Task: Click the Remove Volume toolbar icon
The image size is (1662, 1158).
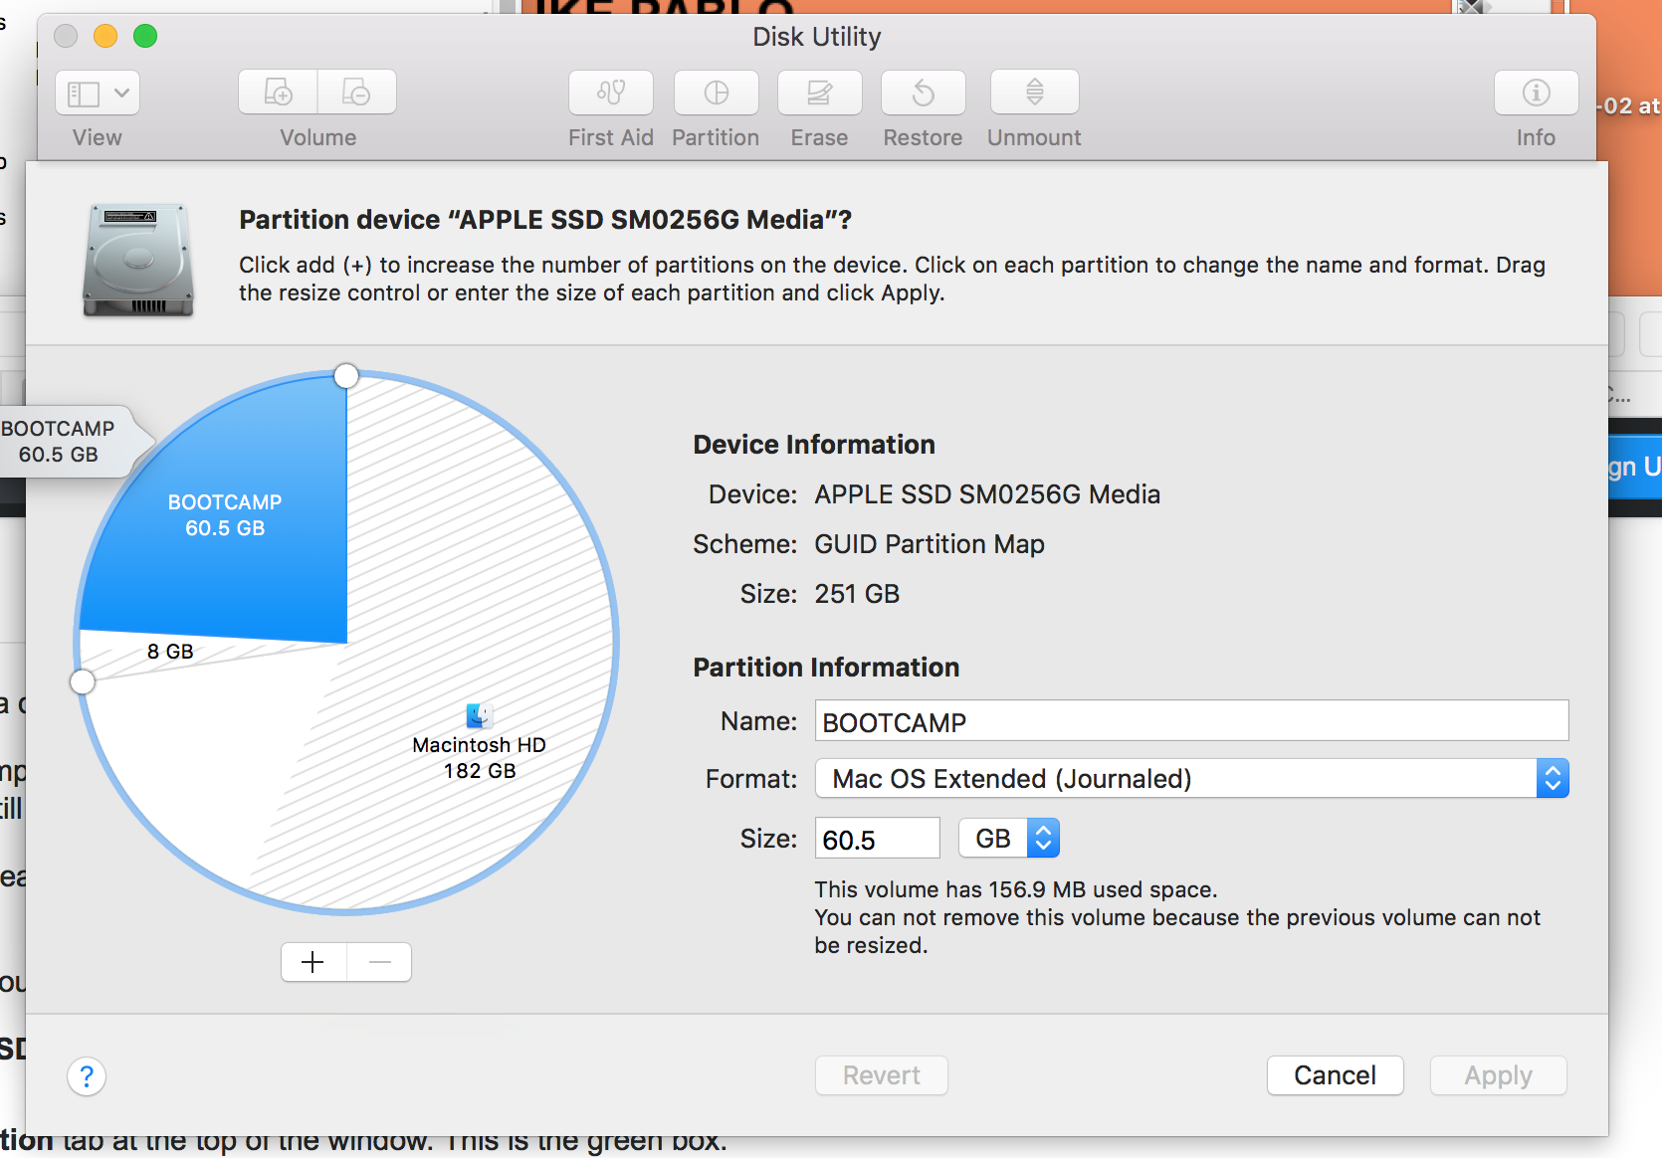Action: [x=357, y=93]
